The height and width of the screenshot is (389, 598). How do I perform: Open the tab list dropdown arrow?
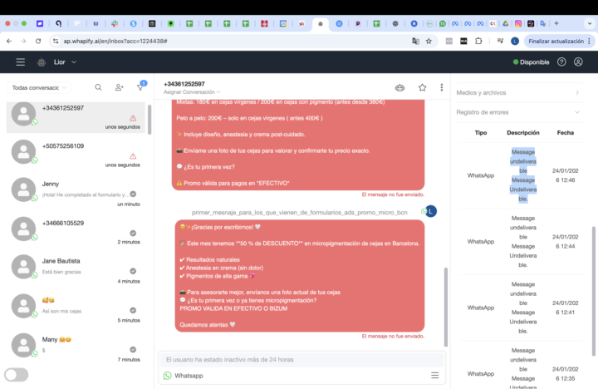click(590, 23)
